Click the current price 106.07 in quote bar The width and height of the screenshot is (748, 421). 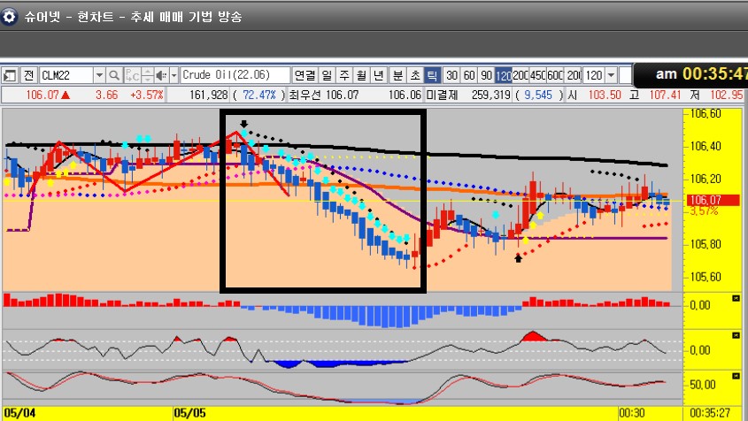point(42,95)
